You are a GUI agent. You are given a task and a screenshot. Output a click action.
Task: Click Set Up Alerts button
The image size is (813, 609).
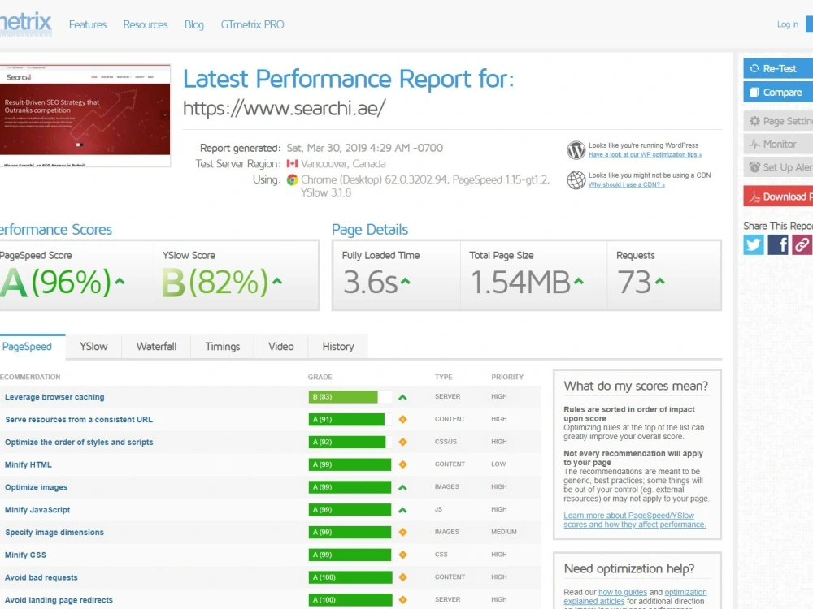click(778, 167)
